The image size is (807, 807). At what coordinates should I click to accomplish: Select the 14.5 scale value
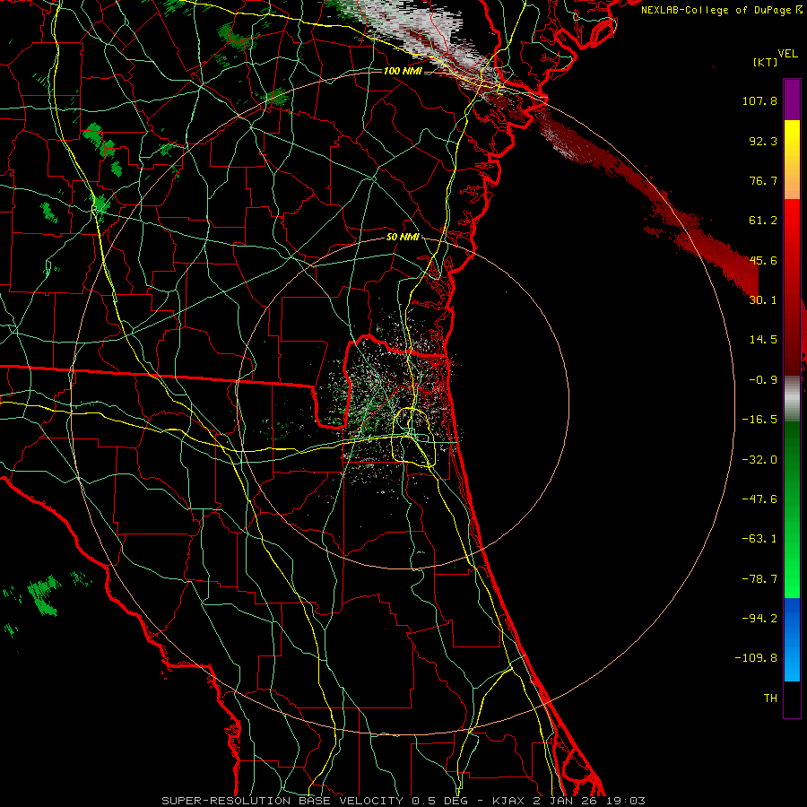(x=763, y=340)
